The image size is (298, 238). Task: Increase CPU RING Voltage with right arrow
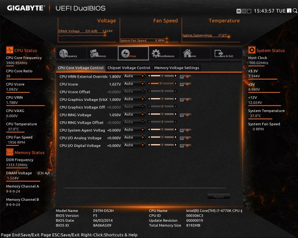(176, 114)
